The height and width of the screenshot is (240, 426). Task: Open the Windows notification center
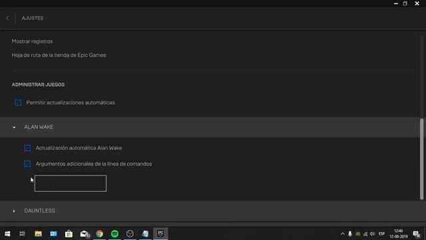417,234
